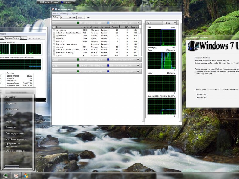Open Панель управления from Start menu
This screenshot has width=239, height=179.
[x=15, y=133]
